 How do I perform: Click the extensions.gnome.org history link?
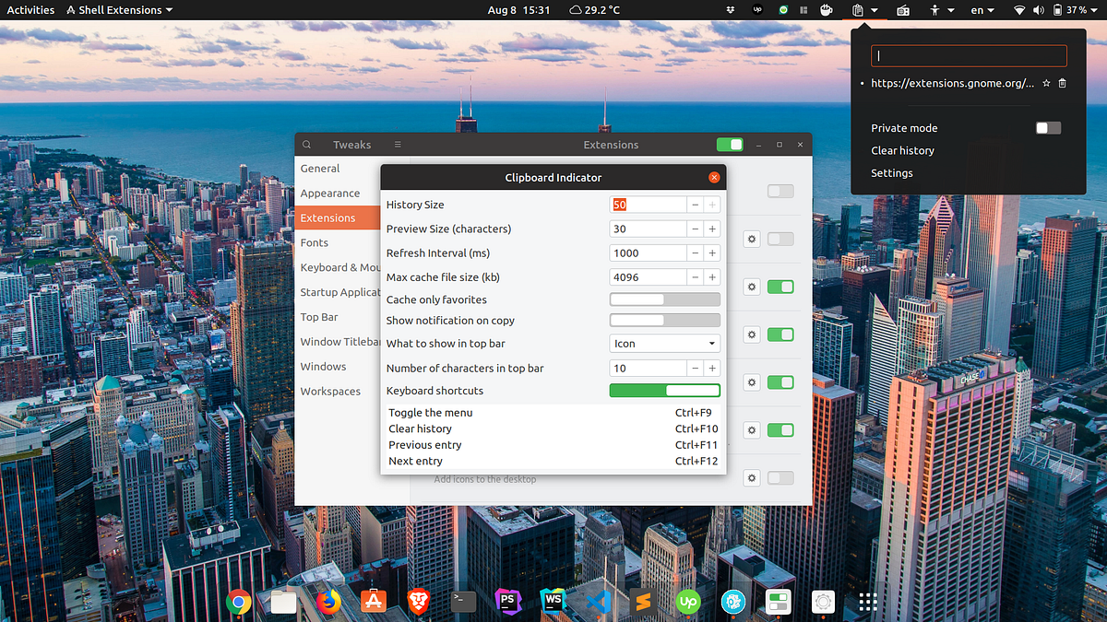[952, 82]
